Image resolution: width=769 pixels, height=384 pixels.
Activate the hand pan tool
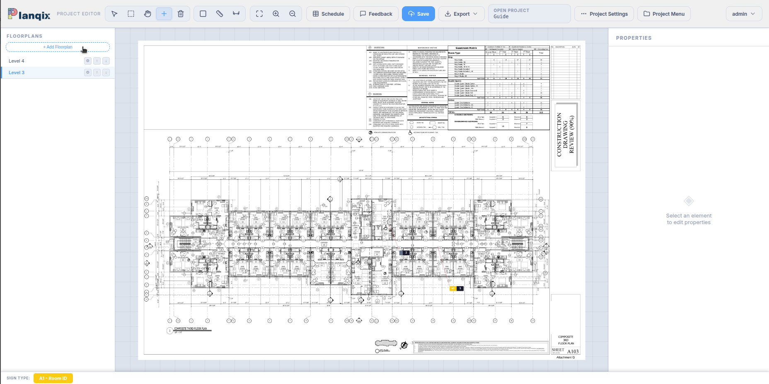(148, 14)
